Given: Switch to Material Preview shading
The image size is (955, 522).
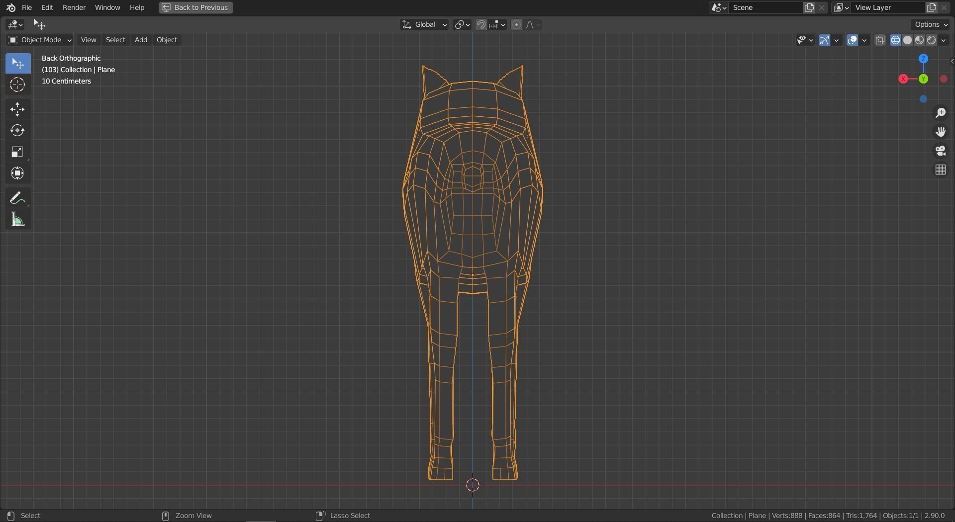Looking at the screenshot, I should (919, 40).
